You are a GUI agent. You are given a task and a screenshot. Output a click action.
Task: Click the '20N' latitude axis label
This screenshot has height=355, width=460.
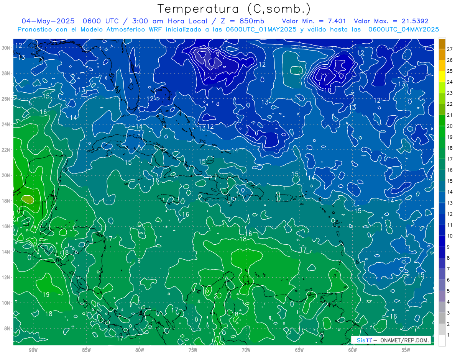6,175
